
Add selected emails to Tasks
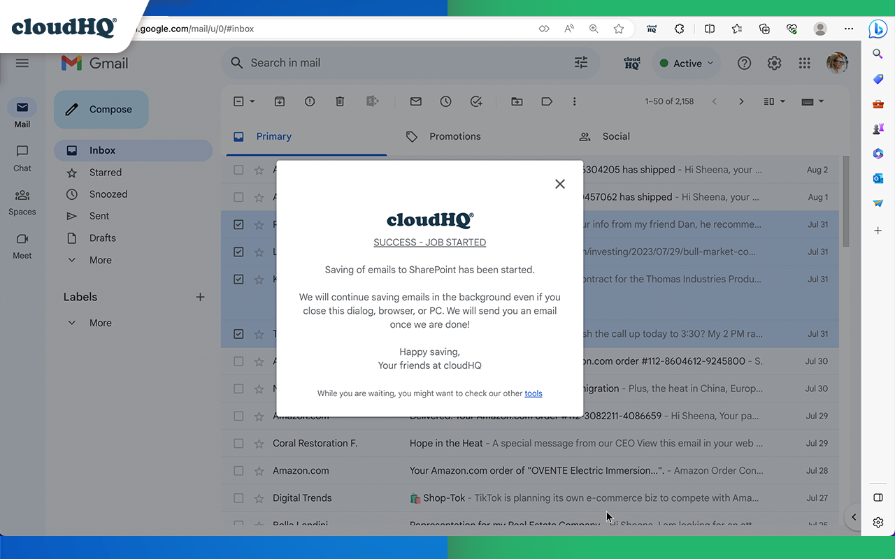(476, 101)
